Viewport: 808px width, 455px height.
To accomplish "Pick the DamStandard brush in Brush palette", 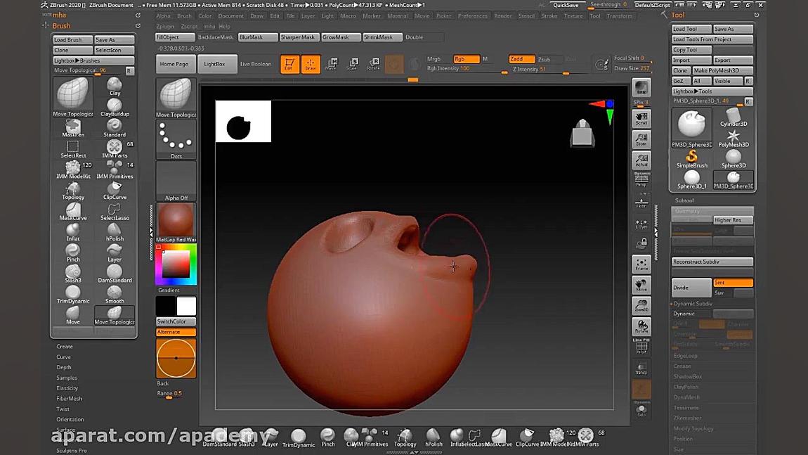I will click(115, 274).
